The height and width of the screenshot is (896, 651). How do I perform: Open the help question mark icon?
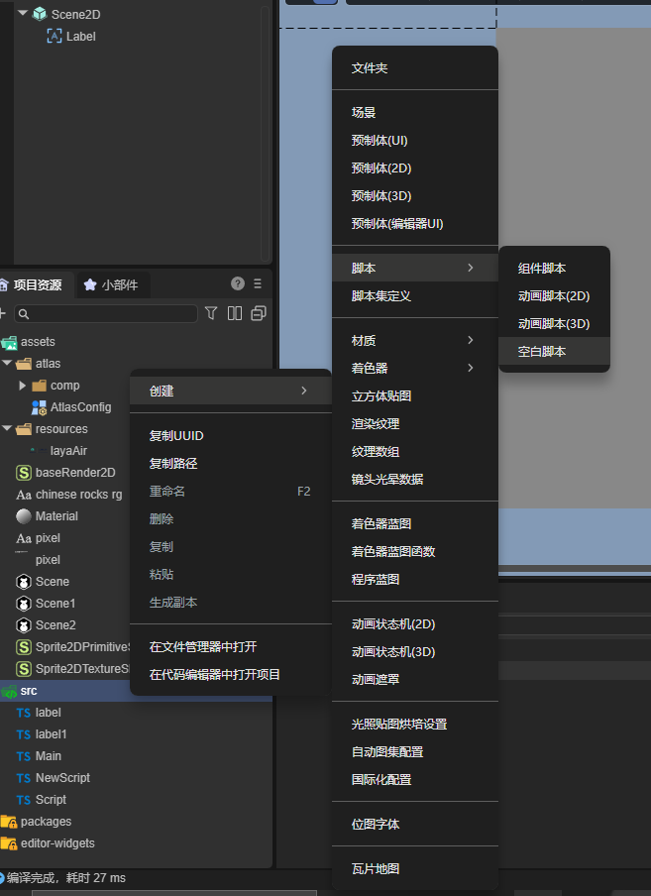tap(238, 283)
